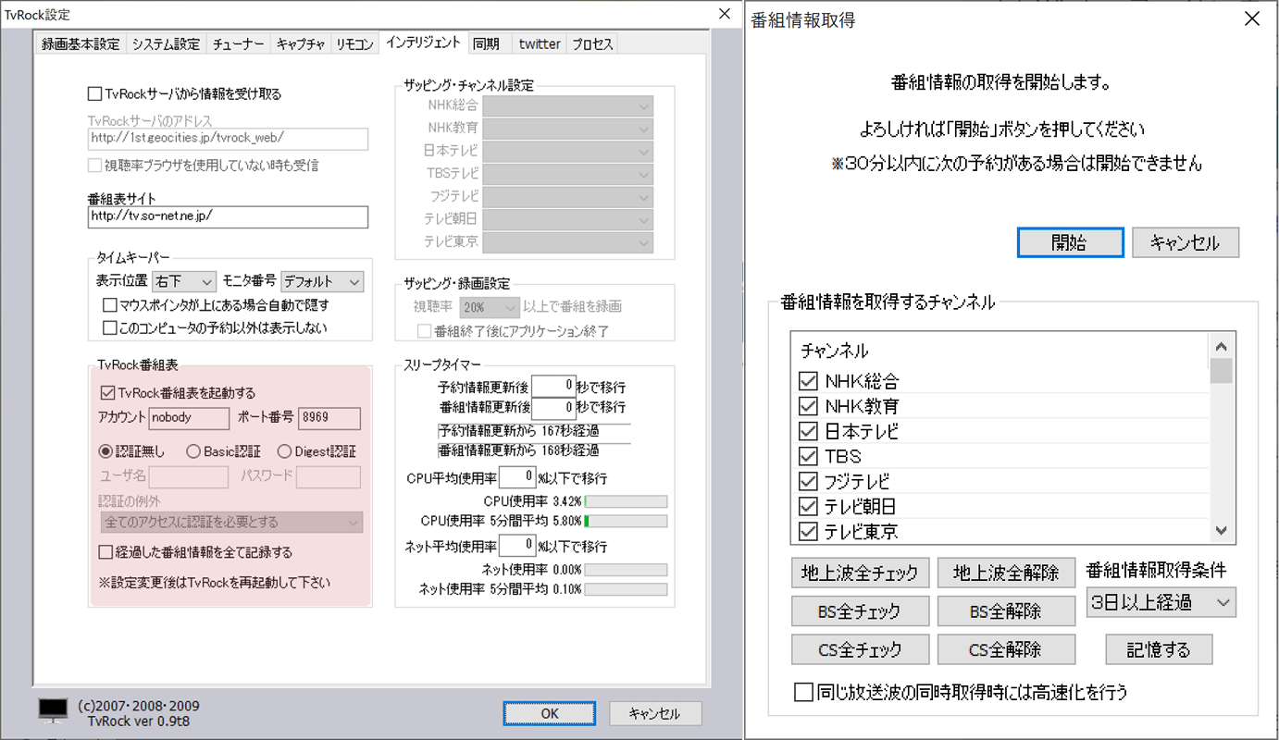Click BS全解除 button
Screen dimensions: 1279x740
tap(1007, 610)
